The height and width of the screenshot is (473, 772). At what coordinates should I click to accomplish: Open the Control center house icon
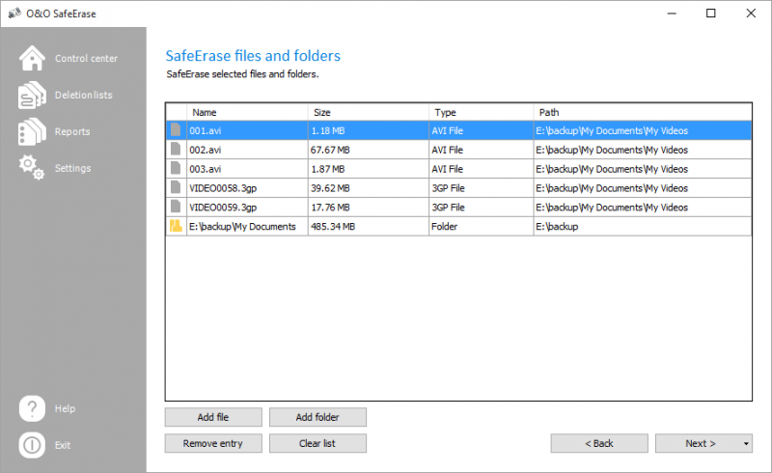tap(32, 58)
